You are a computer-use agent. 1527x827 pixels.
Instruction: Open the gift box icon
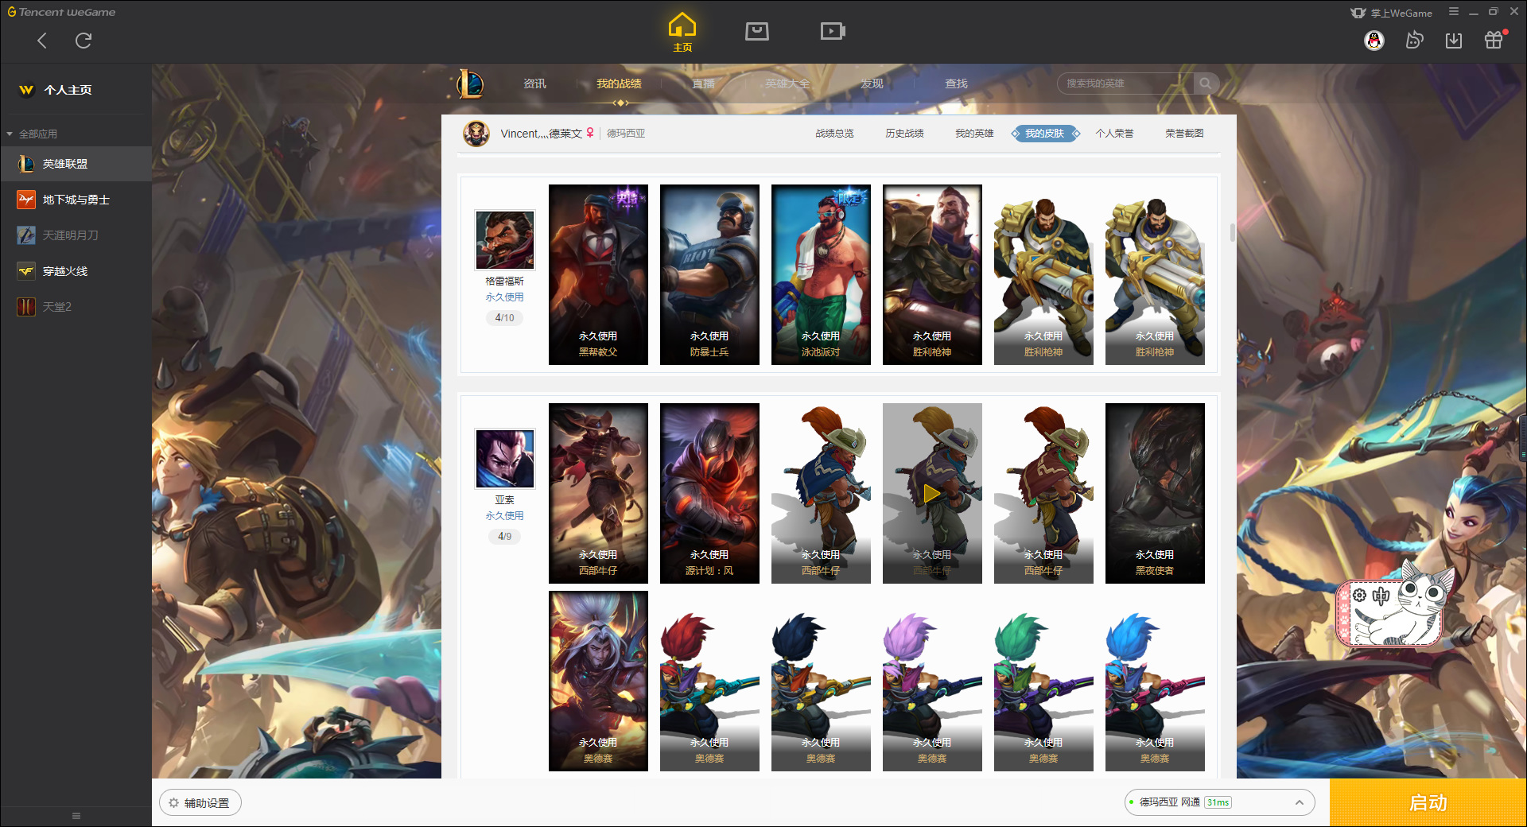pos(1494,40)
